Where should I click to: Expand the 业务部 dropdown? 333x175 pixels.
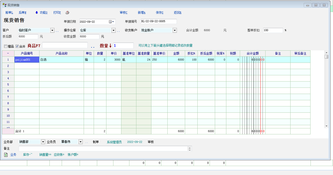click(43, 142)
